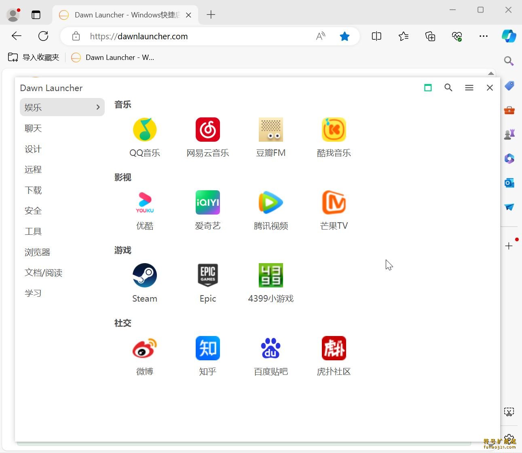Select the 爱奇艺 video icon
This screenshot has width=522, height=453.
[208, 203]
